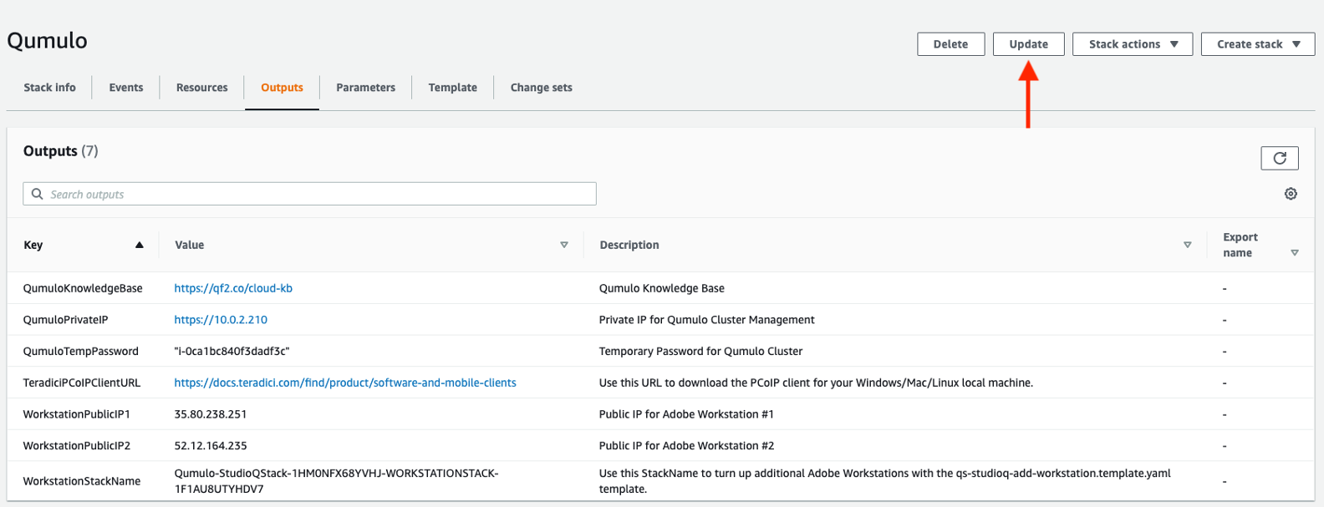1324x507 pixels.
Task: View the Parameters tab
Action: [365, 88]
